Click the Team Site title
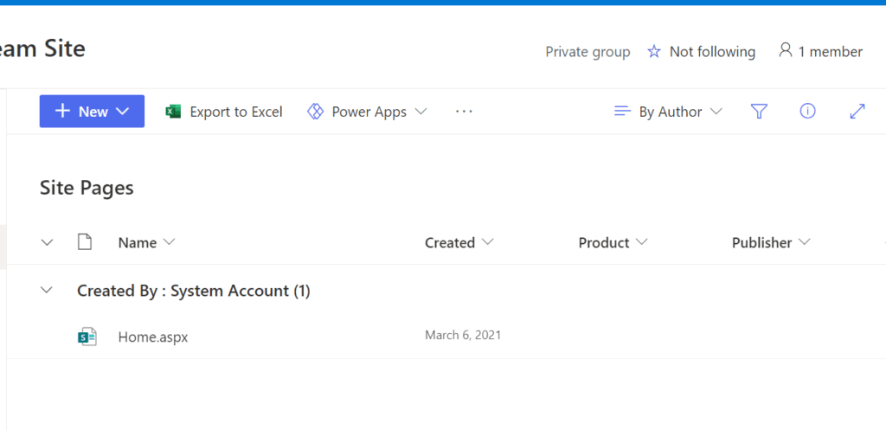The width and height of the screenshot is (886, 430). pos(42,48)
